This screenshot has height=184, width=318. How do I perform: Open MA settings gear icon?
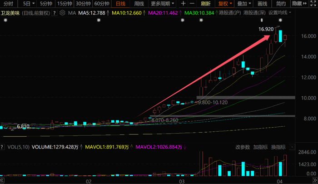62,13
